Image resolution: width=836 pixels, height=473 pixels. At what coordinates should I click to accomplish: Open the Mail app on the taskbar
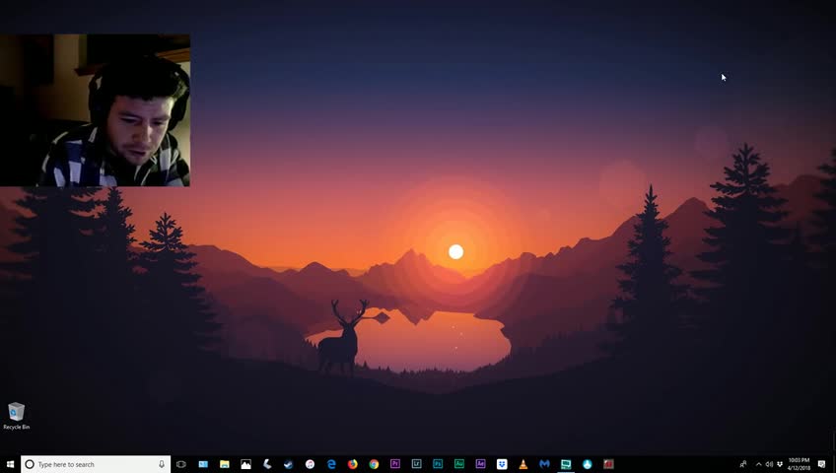[203, 464]
